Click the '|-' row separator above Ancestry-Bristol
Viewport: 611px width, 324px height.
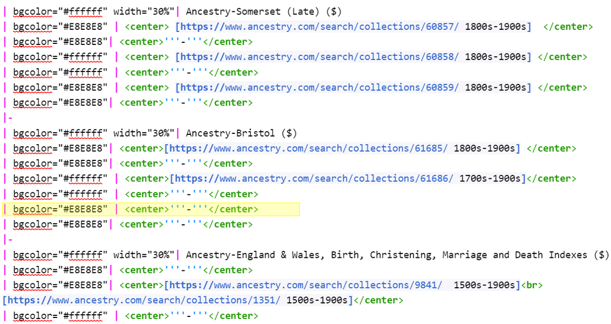coord(8,118)
